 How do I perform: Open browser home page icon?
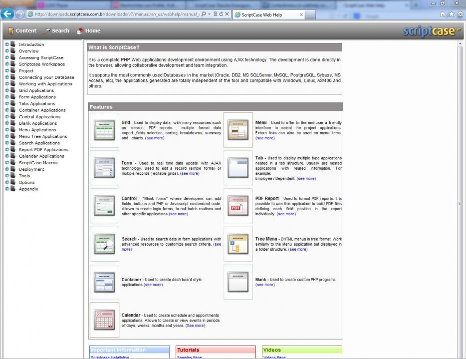pyautogui.click(x=443, y=14)
